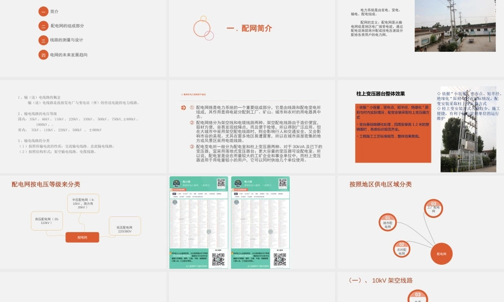Screen dimensions: 504x302
Task: Select the 高压配电网 (35-110kV) node
Action: pos(47,221)
